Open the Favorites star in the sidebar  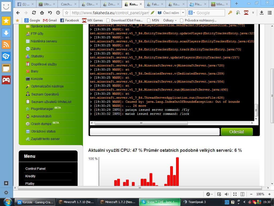(6, 21)
